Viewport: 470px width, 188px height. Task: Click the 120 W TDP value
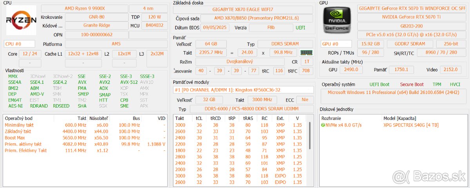point(154,17)
